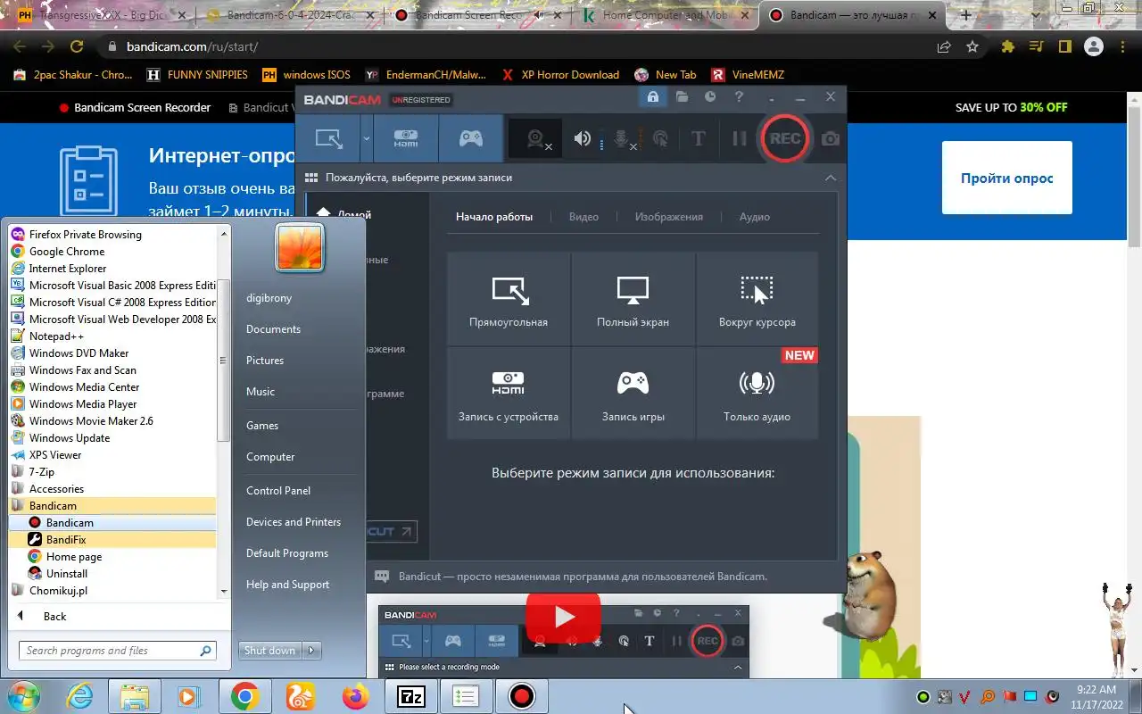Choose the Только аудио tile
Screen dimensions: 1142x714
(x=757, y=394)
